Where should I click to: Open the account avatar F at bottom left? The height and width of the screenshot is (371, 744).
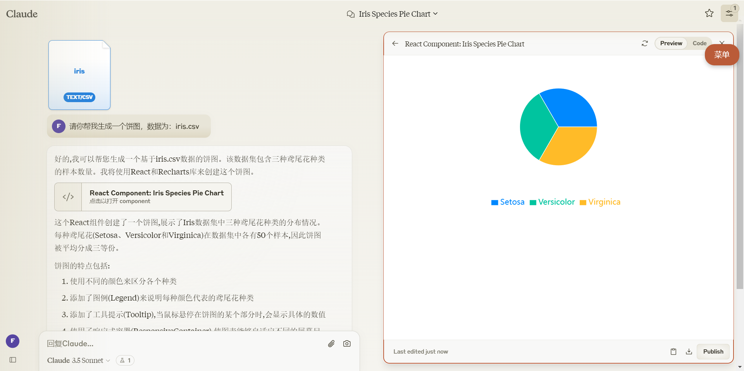pyautogui.click(x=12, y=341)
